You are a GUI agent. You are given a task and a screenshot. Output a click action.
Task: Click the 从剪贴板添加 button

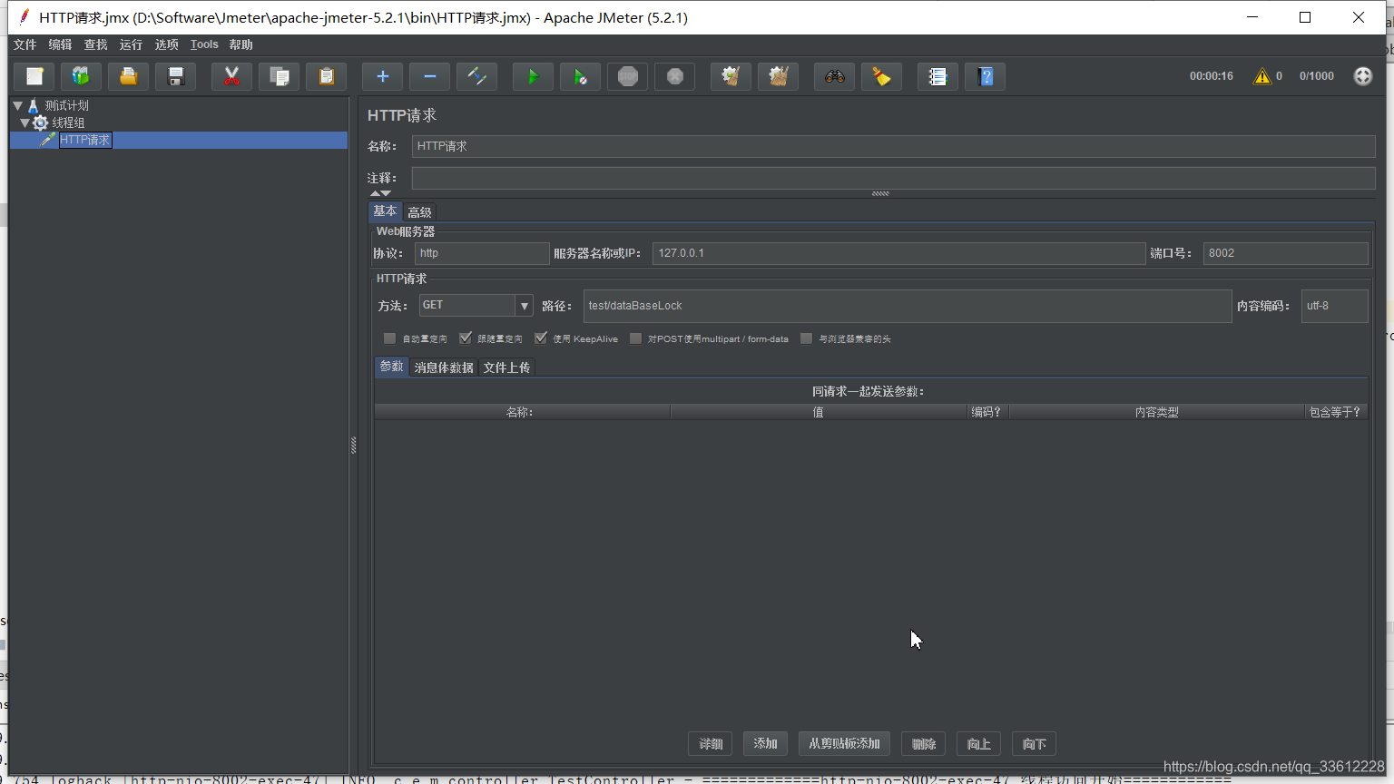click(844, 744)
